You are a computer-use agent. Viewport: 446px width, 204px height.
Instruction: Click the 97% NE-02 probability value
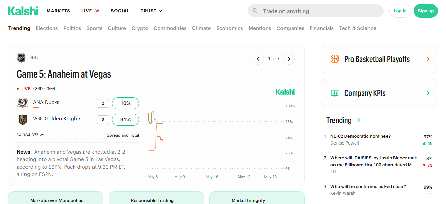[428, 137]
